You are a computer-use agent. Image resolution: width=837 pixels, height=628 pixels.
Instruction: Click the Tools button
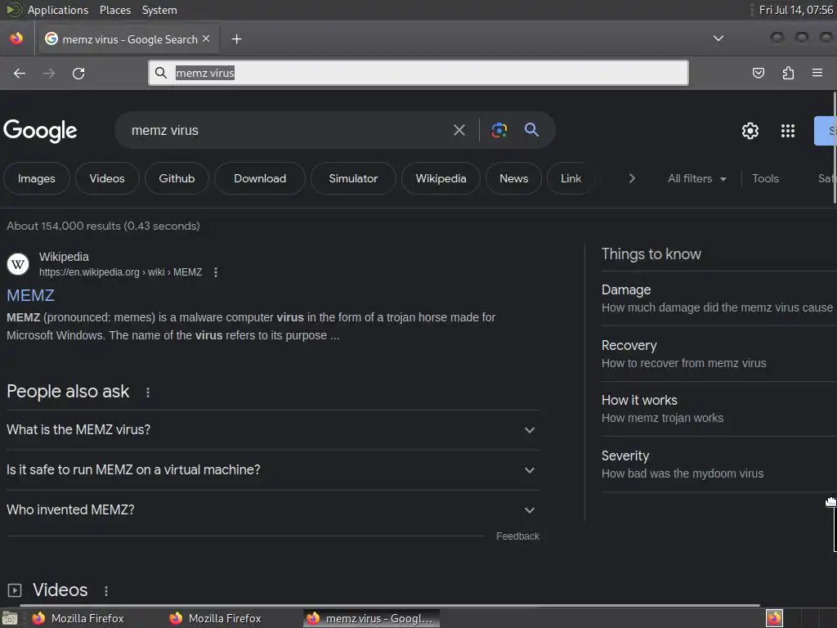[x=765, y=178]
